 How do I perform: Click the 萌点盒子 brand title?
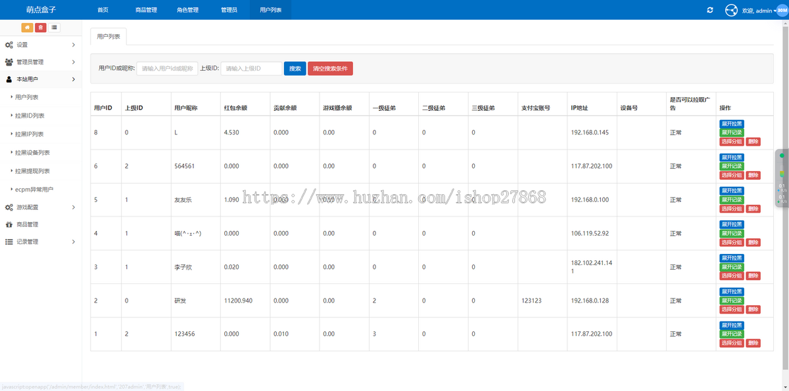click(41, 10)
